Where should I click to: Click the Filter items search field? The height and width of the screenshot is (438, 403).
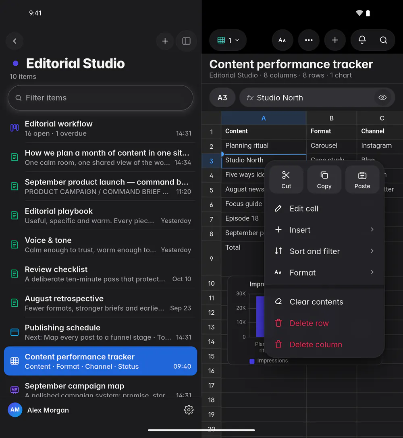tap(100, 98)
